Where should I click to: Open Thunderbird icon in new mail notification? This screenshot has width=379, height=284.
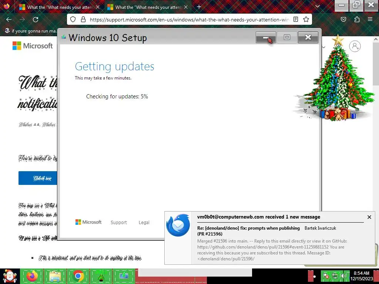(178, 225)
